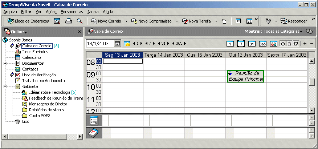Click the trash can Delete toolbar icon
The height and width of the screenshot is (149, 318).
click(x=268, y=21)
